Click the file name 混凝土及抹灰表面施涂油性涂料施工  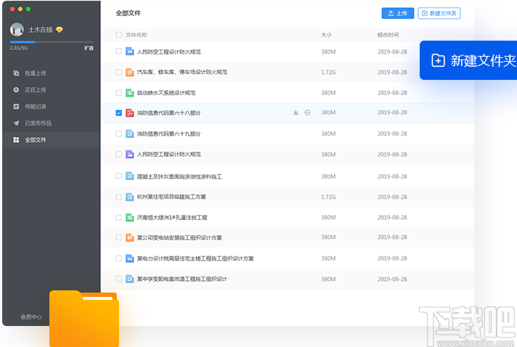pyautogui.click(x=179, y=176)
